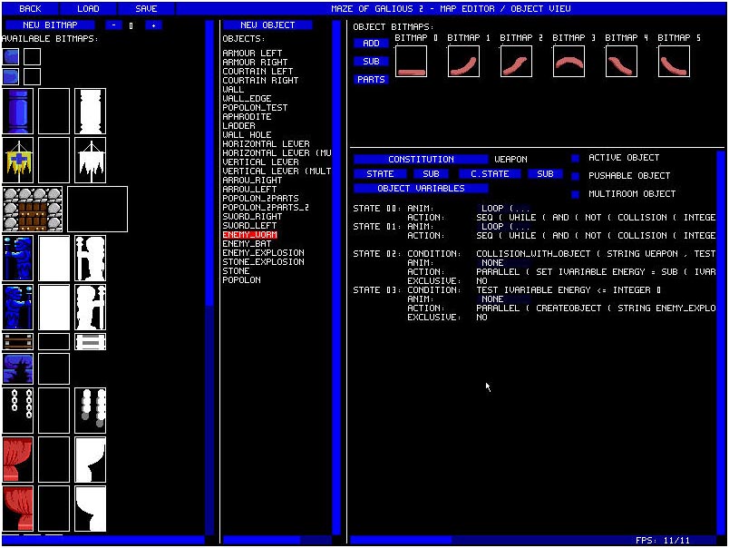The width and height of the screenshot is (729, 548).
Task: Pick the white pillar mask bitmap
Action: (x=90, y=112)
